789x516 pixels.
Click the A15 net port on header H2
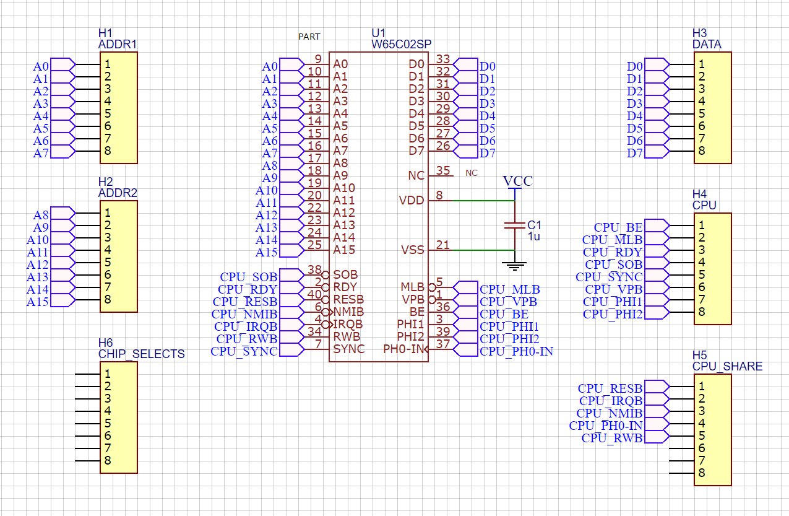(x=63, y=301)
